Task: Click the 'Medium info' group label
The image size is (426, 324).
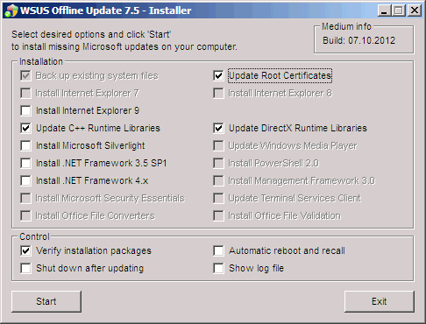Action: 346,26
